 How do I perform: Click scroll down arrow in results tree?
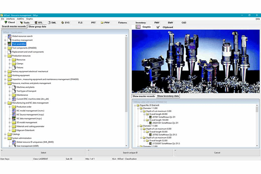[257, 146]
